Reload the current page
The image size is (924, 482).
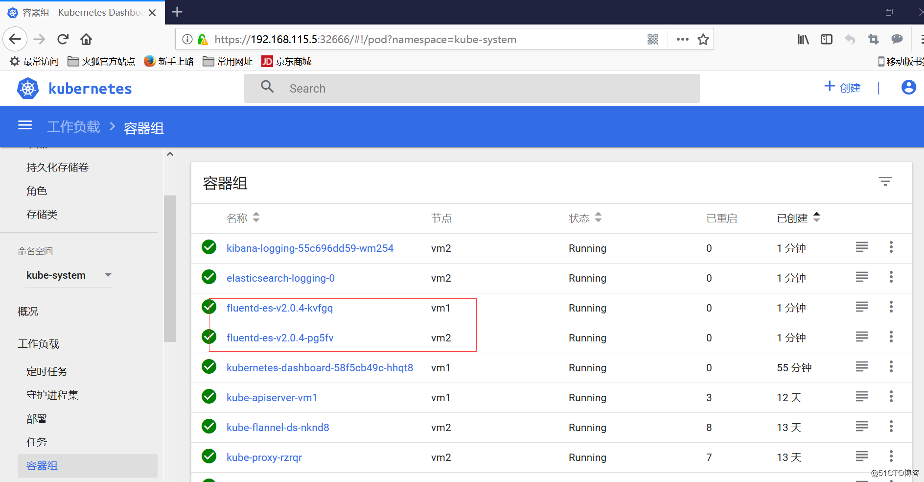(x=63, y=39)
